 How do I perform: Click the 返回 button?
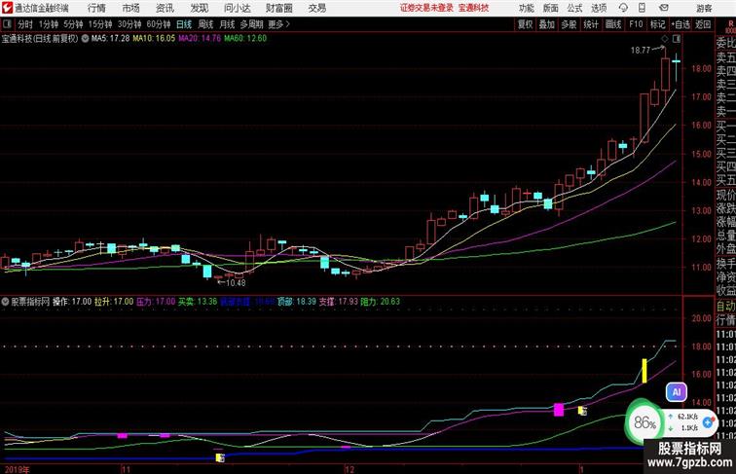click(703, 24)
